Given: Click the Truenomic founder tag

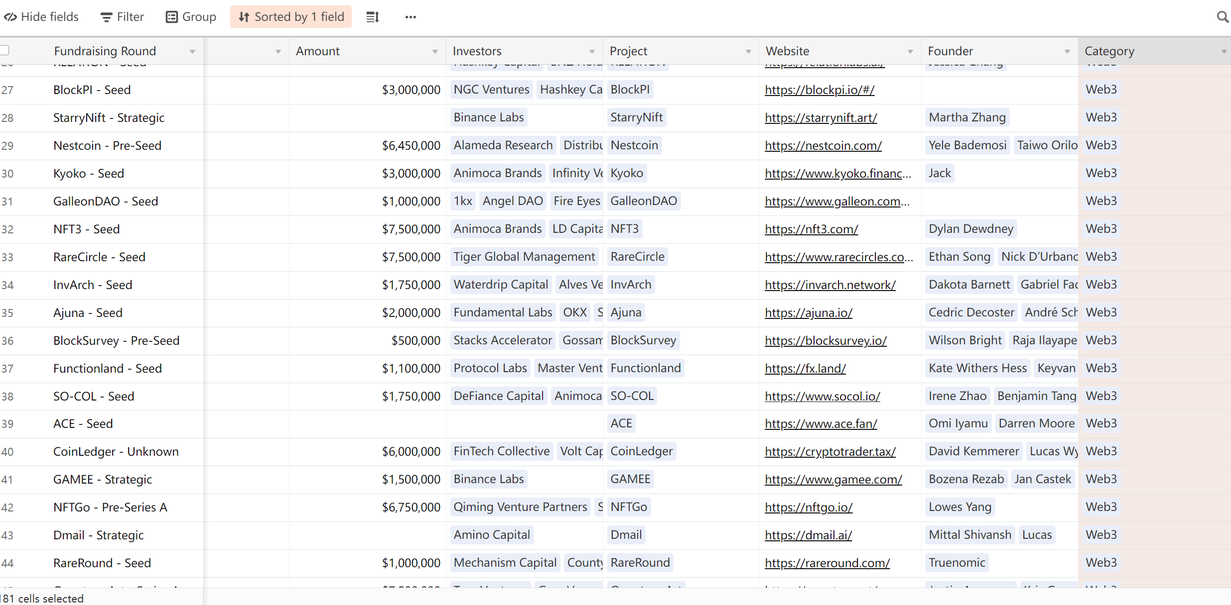Looking at the screenshot, I should (957, 563).
